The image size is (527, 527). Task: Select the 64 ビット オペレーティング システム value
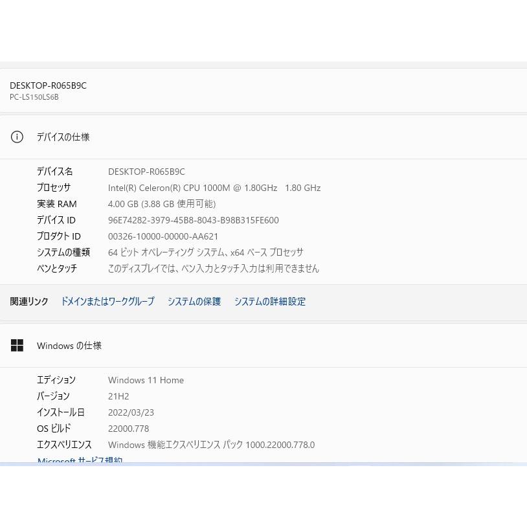point(206,252)
